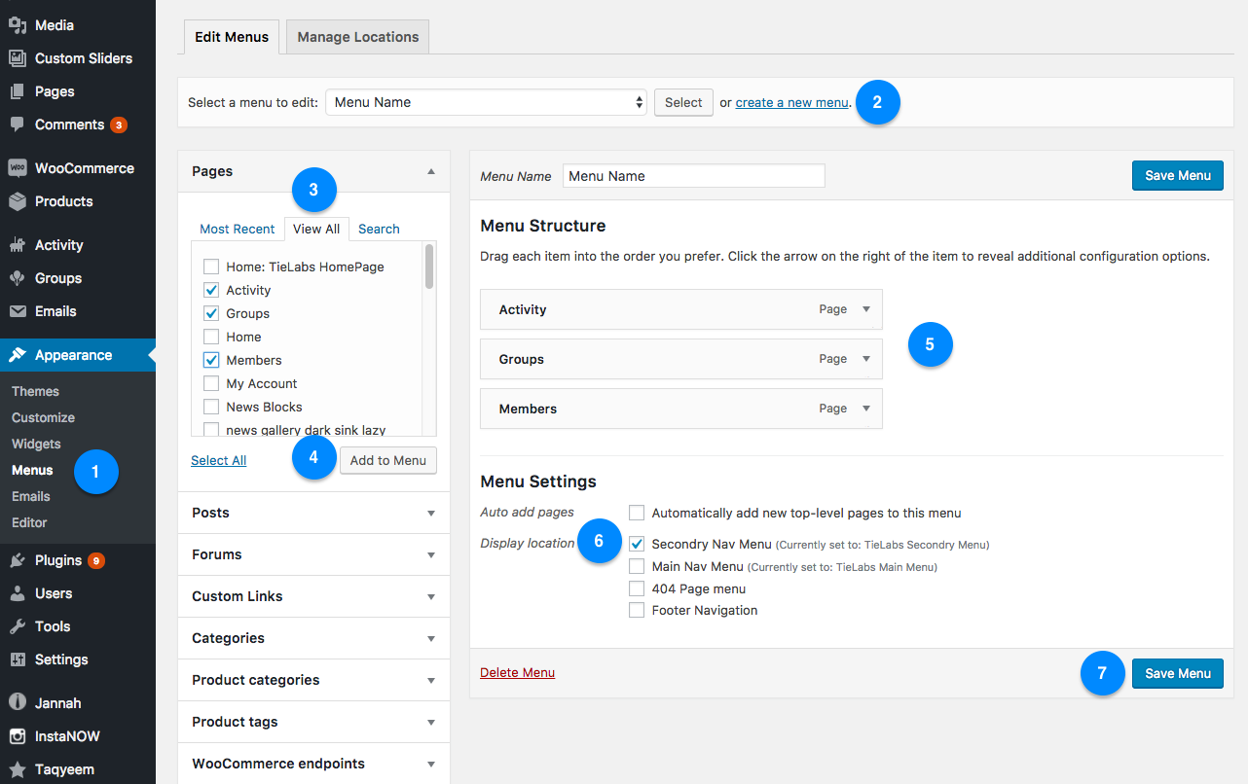
Task: Click the Comments speech bubble icon
Action: point(17,125)
